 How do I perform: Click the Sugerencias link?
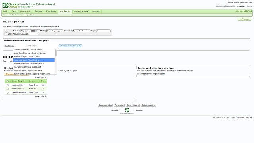pos(244,2)
